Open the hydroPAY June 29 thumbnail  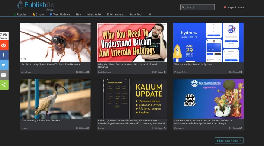point(208,42)
